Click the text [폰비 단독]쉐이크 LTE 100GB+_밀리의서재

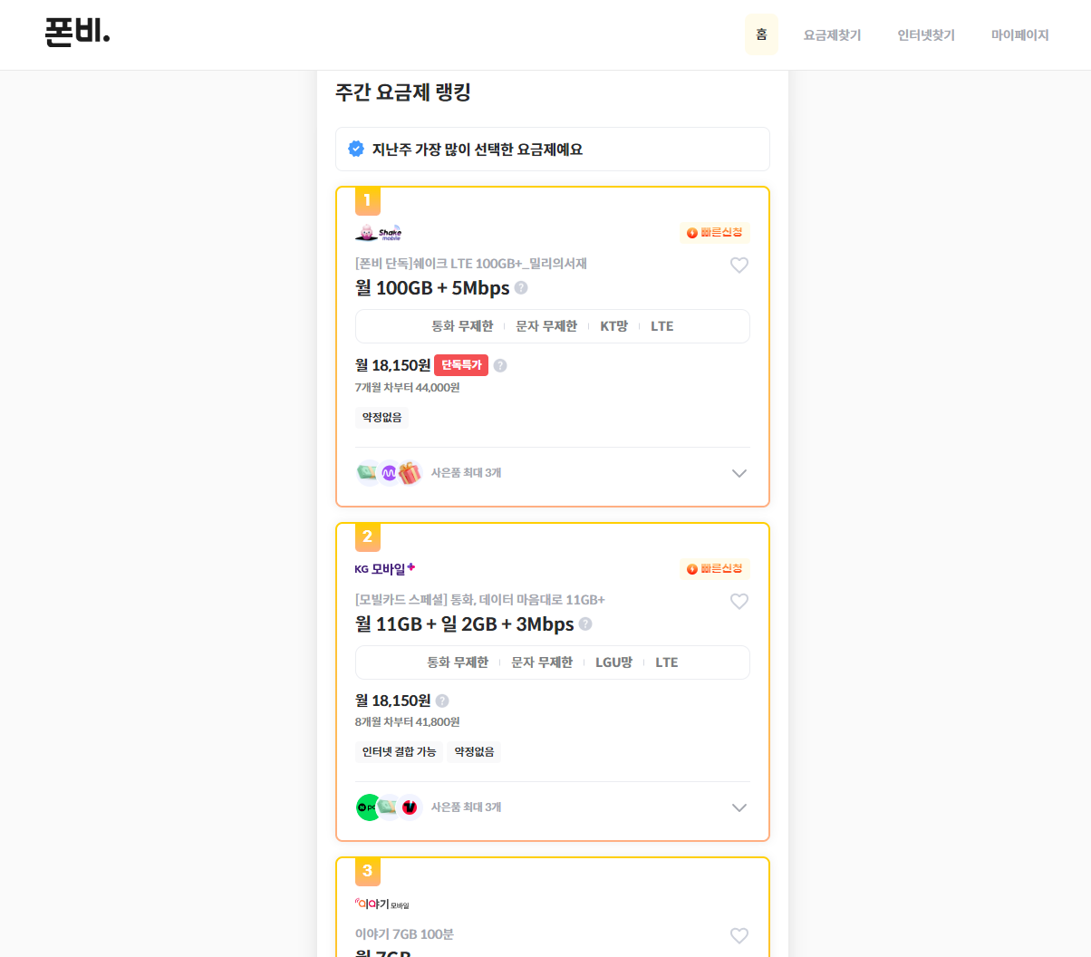471,264
